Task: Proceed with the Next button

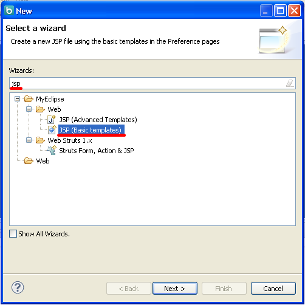Action: coord(175,289)
